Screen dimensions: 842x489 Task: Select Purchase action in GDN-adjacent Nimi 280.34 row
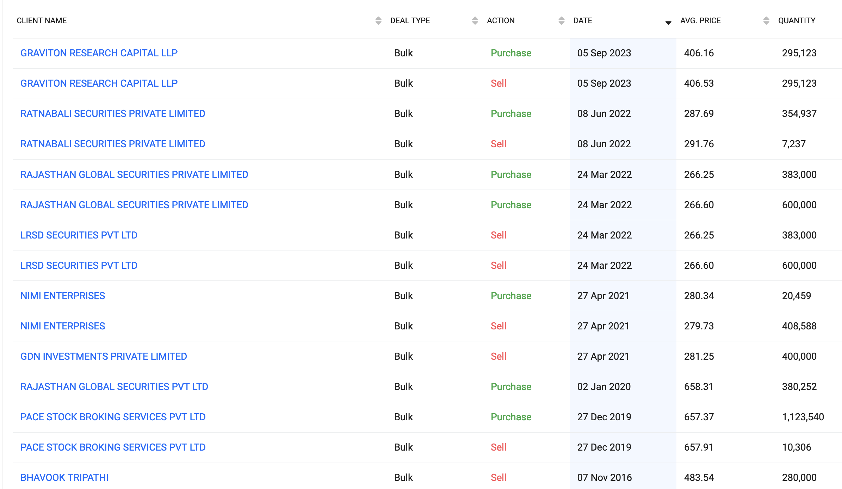click(511, 296)
